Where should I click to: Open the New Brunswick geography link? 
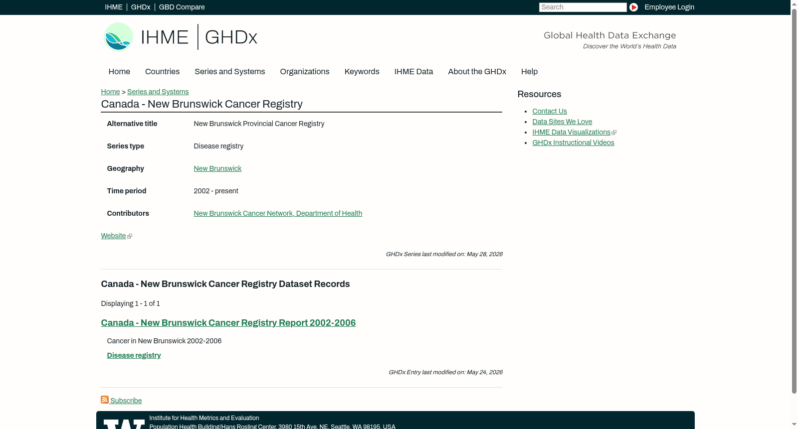point(217,168)
